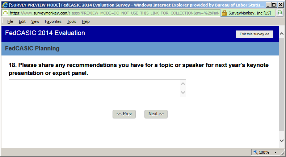
Task: Open the zoom level dropdown arrow
Action: (x=275, y=152)
